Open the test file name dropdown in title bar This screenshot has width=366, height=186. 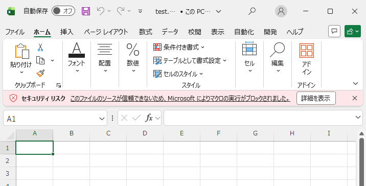tap(218, 11)
